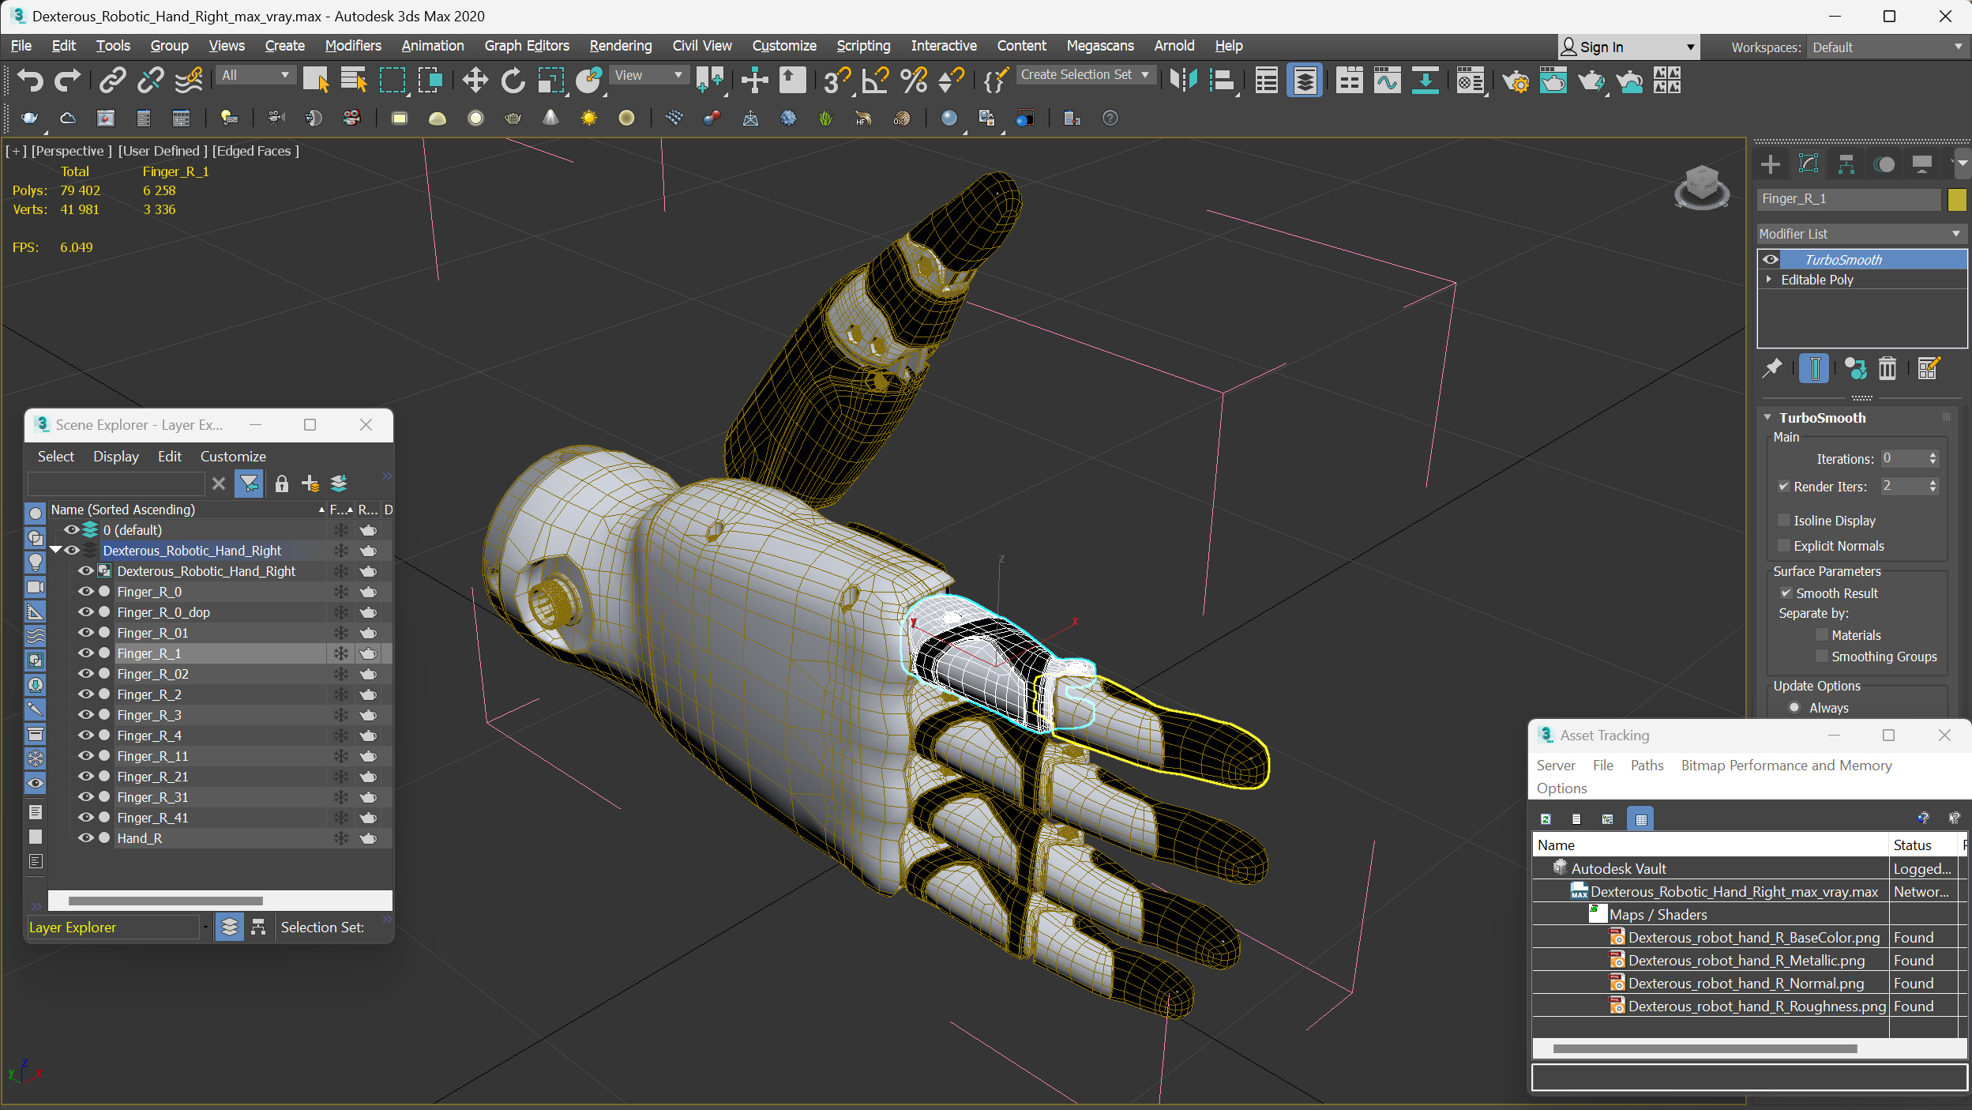Select Always update option radio
Image resolution: width=1972 pixels, height=1110 pixels.
click(1795, 708)
